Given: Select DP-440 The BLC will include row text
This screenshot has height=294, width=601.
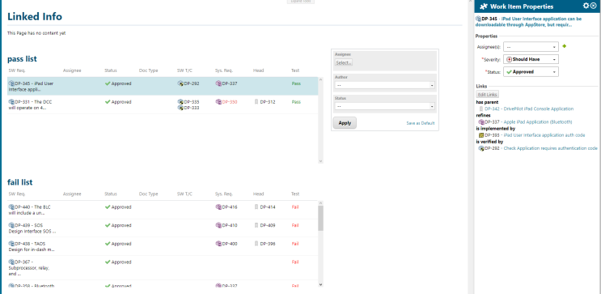Looking at the screenshot, I should [x=30, y=210].
